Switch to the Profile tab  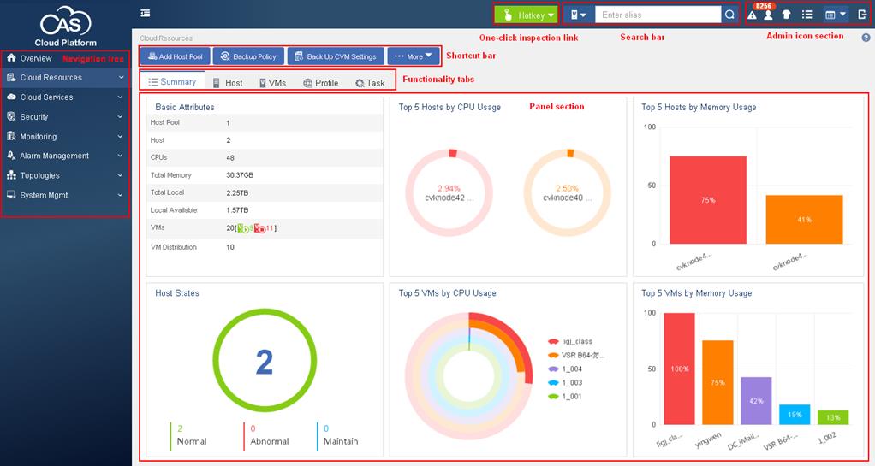321,82
